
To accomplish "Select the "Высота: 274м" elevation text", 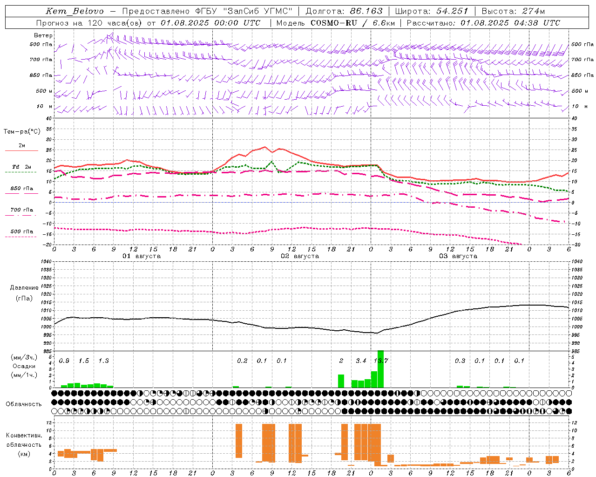I will (513, 11).
